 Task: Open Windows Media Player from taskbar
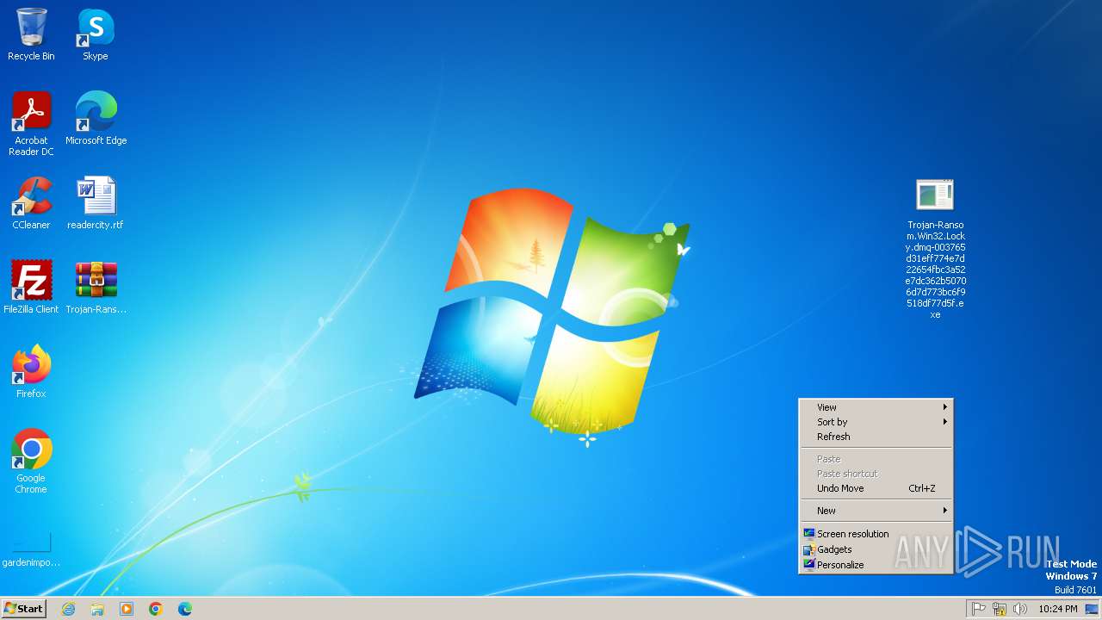(x=127, y=609)
